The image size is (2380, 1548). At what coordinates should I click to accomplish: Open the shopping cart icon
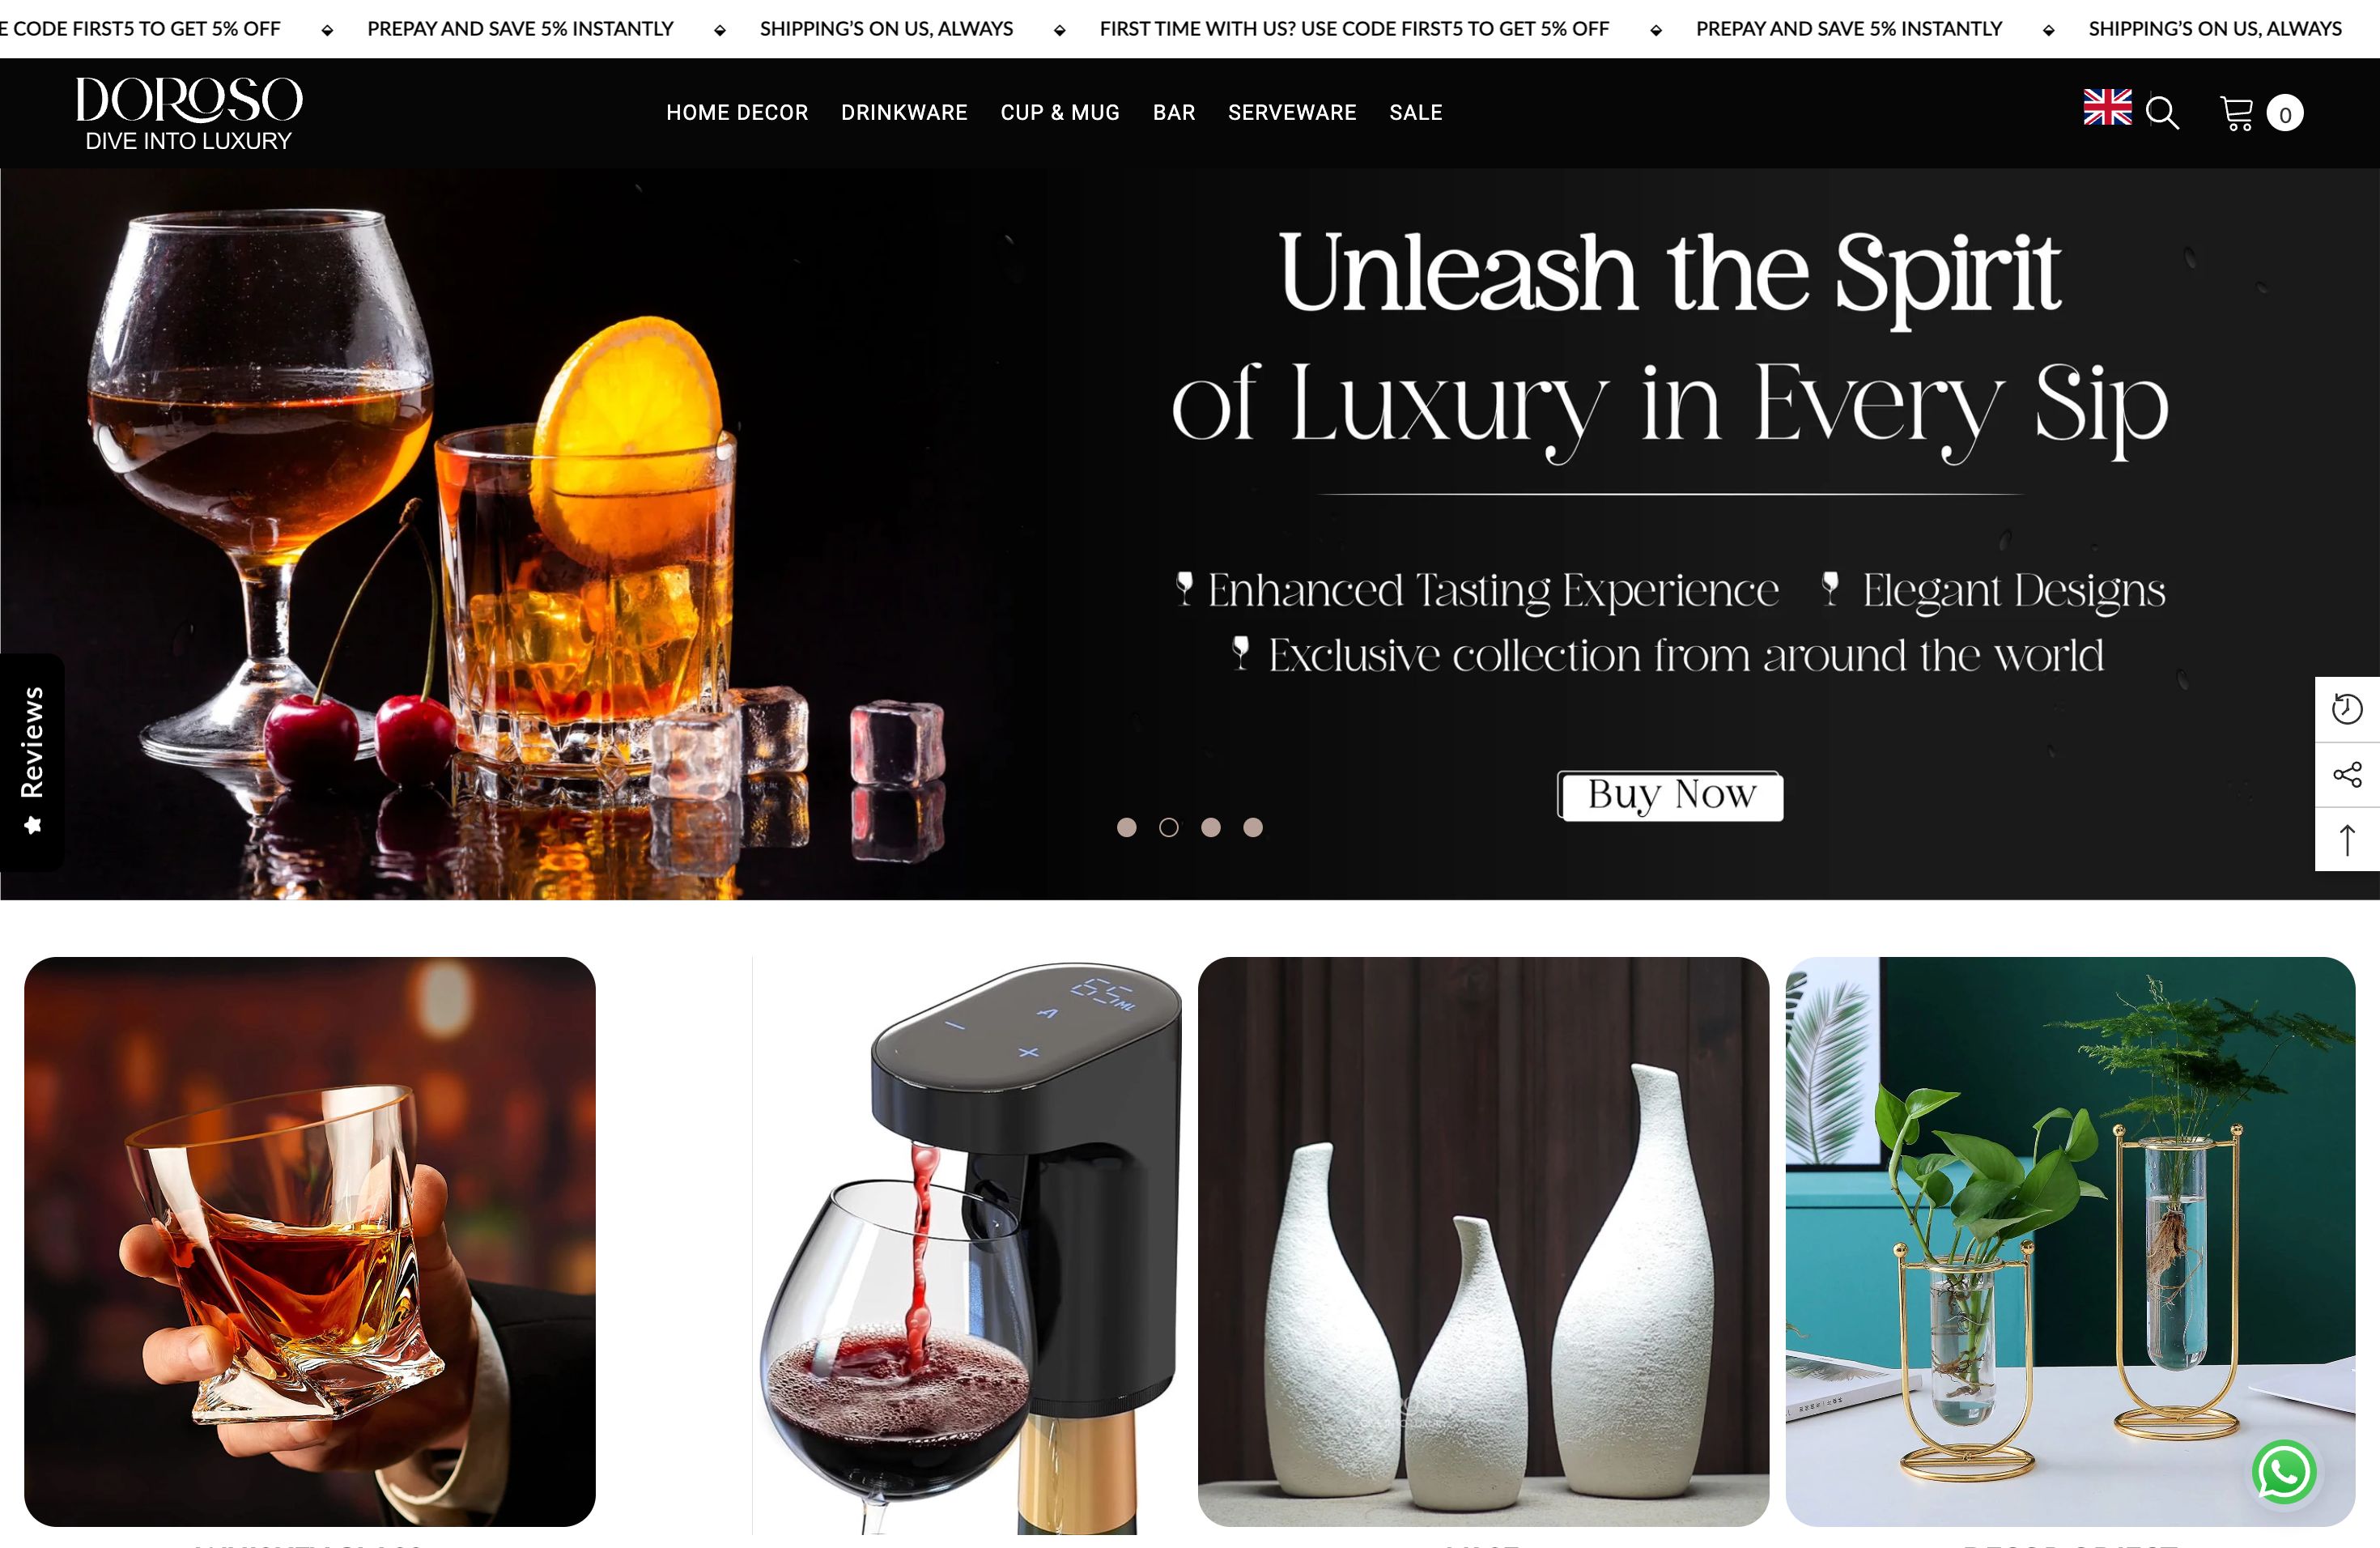[2237, 113]
